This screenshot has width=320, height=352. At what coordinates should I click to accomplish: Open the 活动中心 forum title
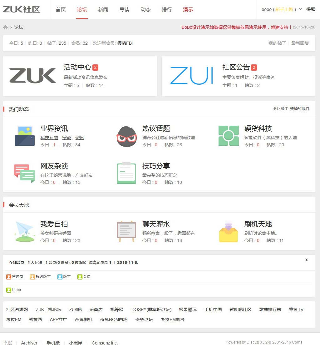(x=77, y=67)
